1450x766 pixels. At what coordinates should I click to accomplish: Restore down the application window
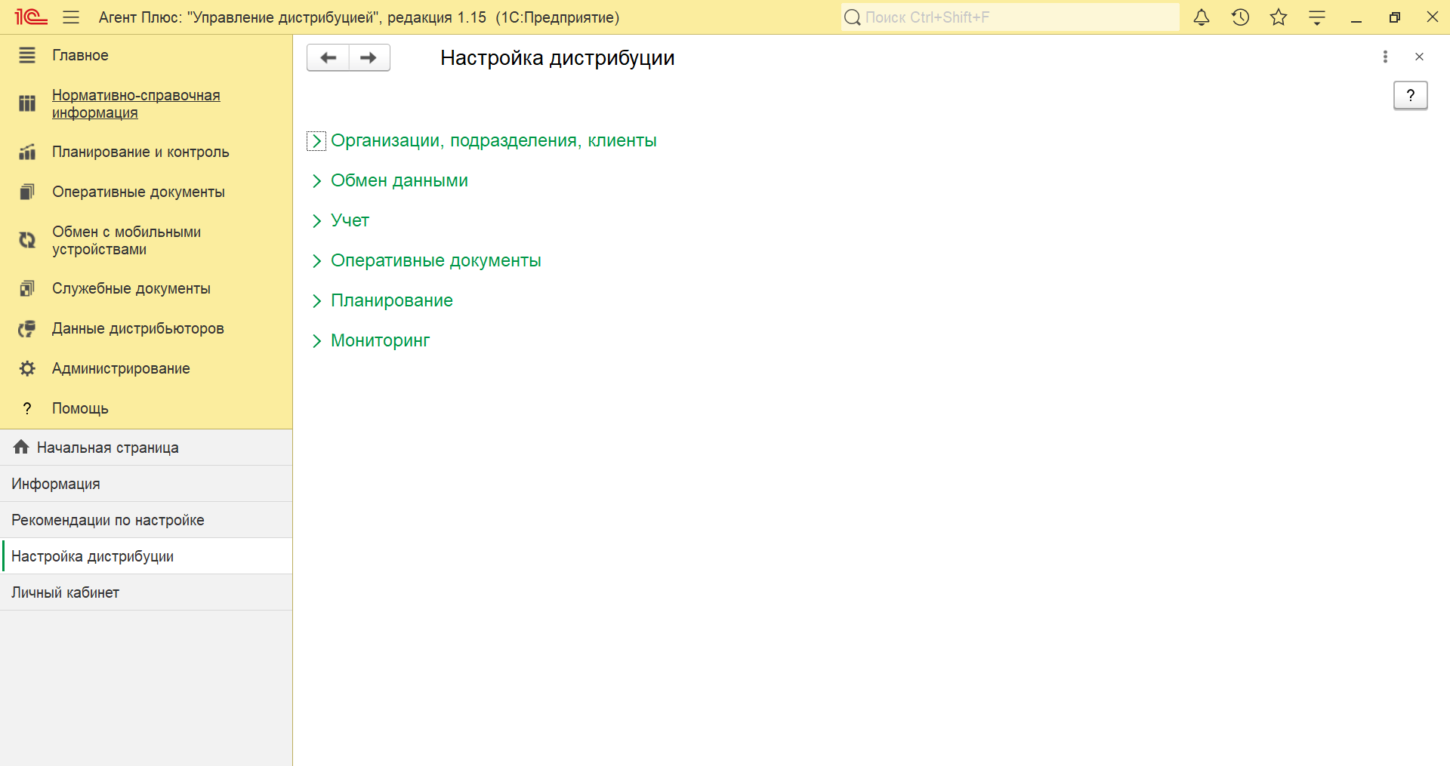click(x=1395, y=17)
